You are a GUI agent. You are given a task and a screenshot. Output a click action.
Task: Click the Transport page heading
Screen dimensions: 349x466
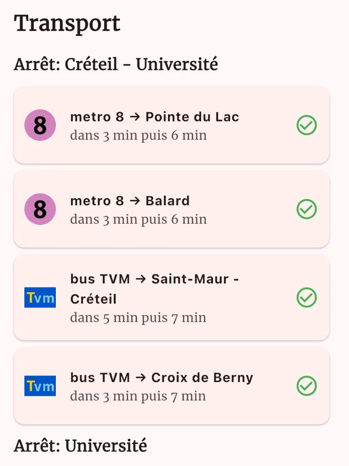pos(67,24)
